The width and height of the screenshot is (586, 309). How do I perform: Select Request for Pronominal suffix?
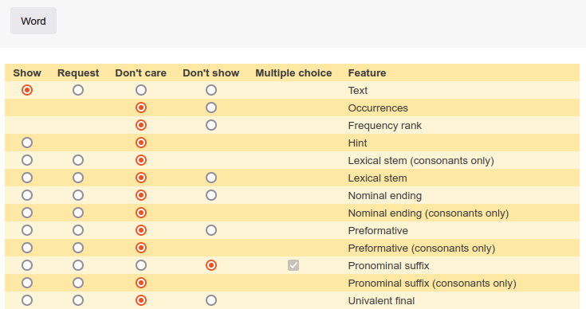click(78, 265)
